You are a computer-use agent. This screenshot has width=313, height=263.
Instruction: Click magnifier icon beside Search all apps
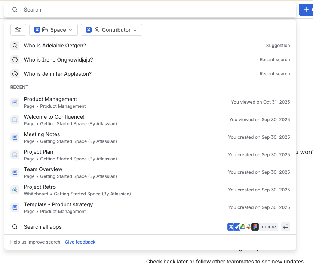point(15,227)
